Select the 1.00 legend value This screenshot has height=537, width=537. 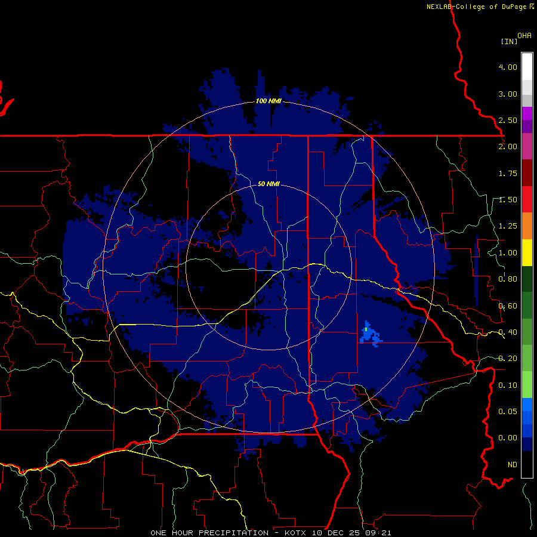pyautogui.click(x=508, y=253)
